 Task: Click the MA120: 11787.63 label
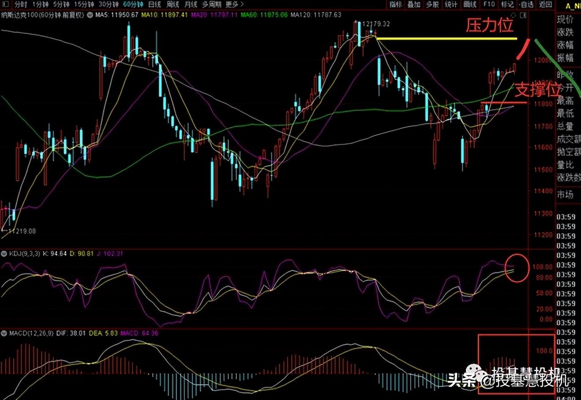316,15
